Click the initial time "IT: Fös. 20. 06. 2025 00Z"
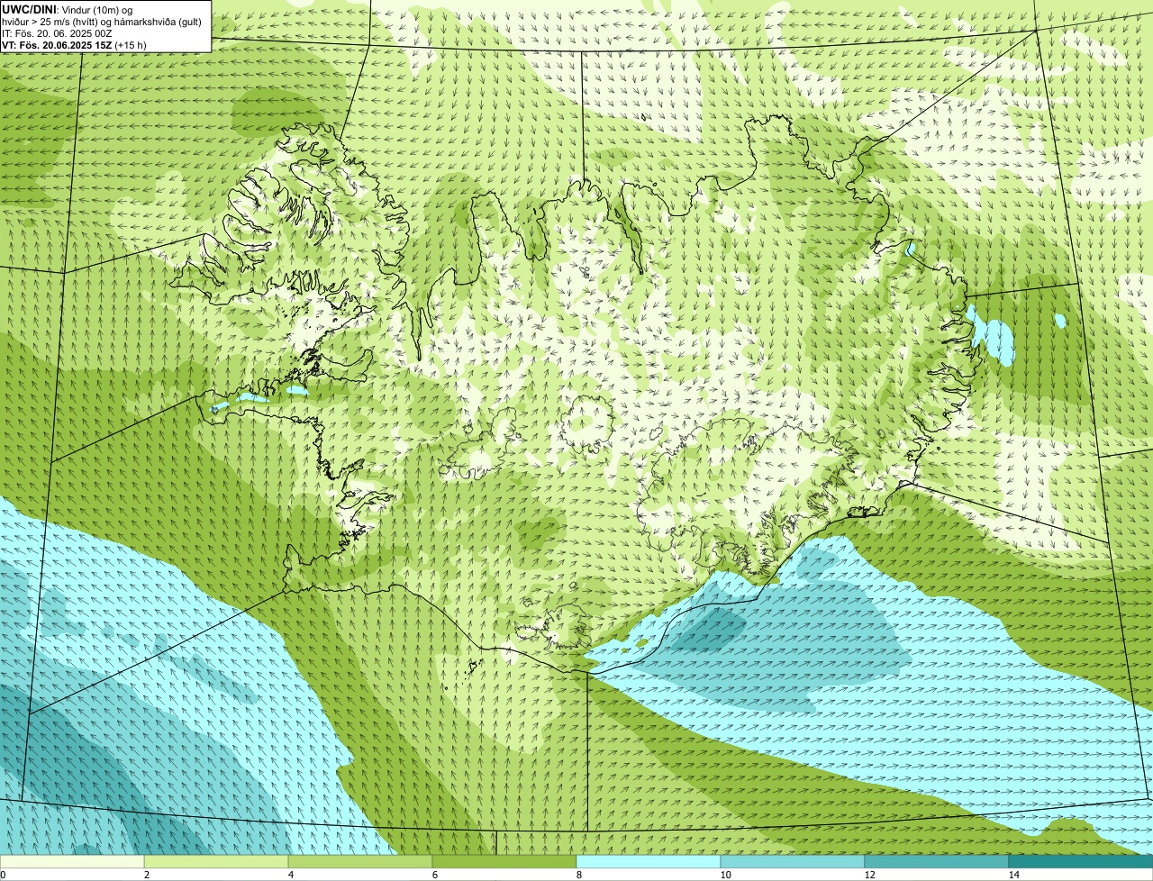The height and width of the screenshot is (881, 1153). 58,32
